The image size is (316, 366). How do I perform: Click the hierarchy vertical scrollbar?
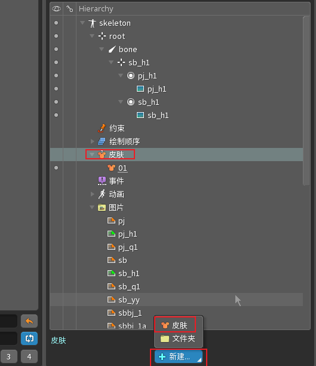pos(306,101)
